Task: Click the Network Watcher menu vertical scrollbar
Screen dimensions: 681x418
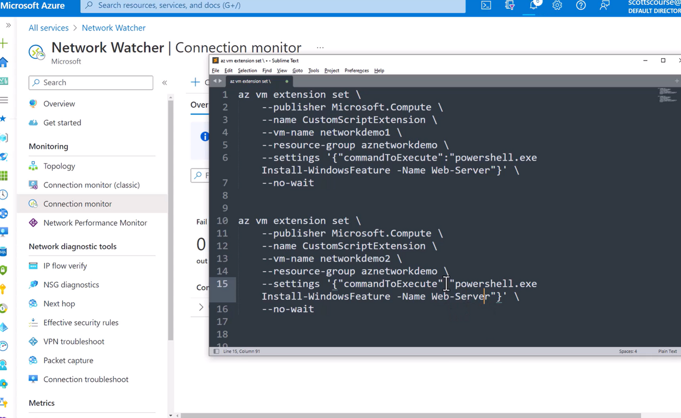Action: pyautogui.click(x=171, y=219)
